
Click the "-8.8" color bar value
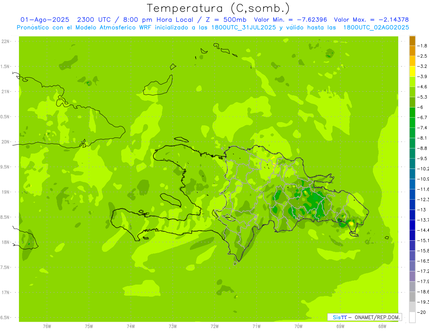tap(423, 148)
